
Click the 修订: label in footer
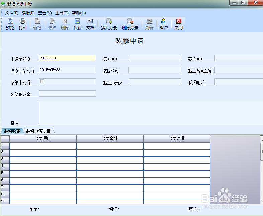click(114, 209)
